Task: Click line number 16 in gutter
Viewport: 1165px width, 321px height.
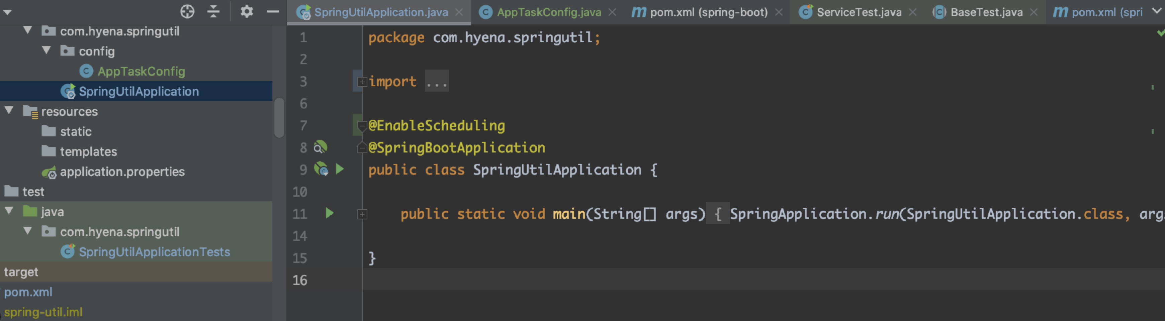Action: (299, 280)
